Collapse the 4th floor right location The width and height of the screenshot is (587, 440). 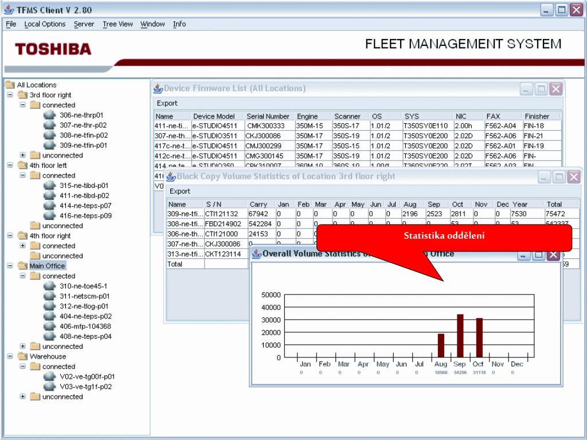pyautogui.click(x=10, y=235)
